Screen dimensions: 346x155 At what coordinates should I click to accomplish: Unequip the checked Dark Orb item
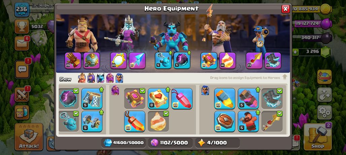pyautogui.click(x=69, y=98)
